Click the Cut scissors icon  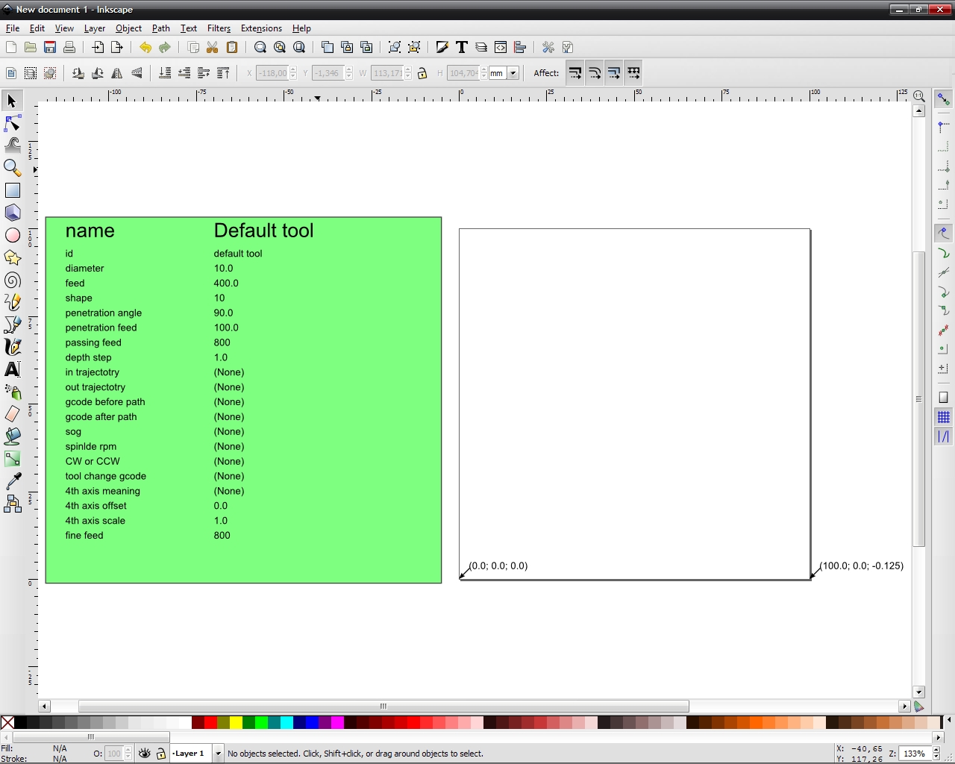pyautogui.click(x=213, y=47)
